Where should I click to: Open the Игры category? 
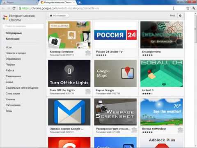[x=9, y=47]
